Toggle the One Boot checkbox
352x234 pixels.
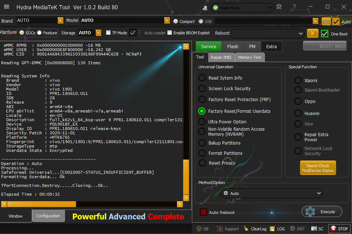325,34
